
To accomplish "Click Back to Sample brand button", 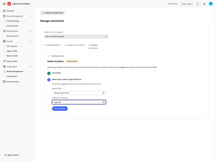I will pyautogui.click(x=53, y=13).
